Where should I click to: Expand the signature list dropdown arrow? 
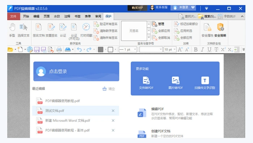pos(149,38)
